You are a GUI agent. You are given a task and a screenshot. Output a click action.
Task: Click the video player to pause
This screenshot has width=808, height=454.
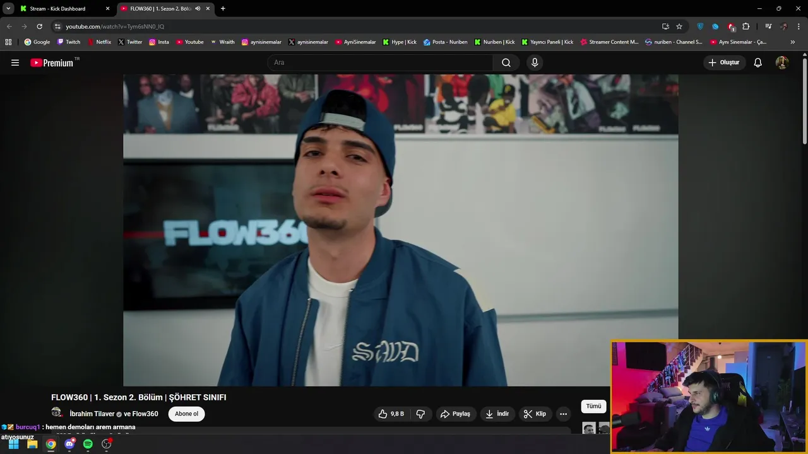pyautogui.click(x=401, y=230)
